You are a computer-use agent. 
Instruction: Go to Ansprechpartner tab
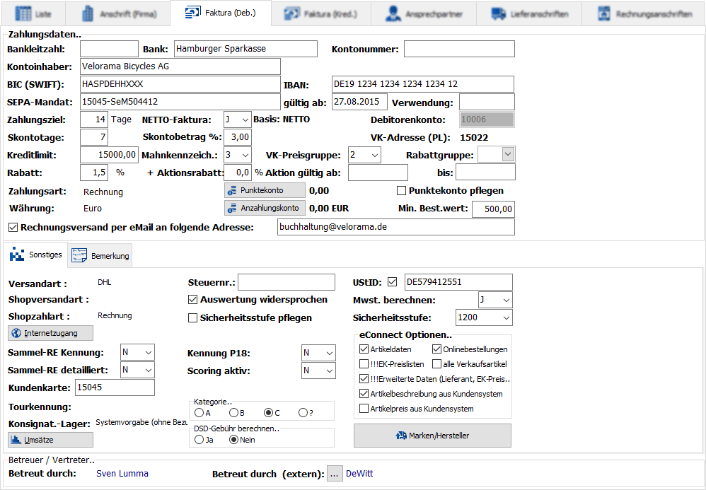[x=424, y=13]
